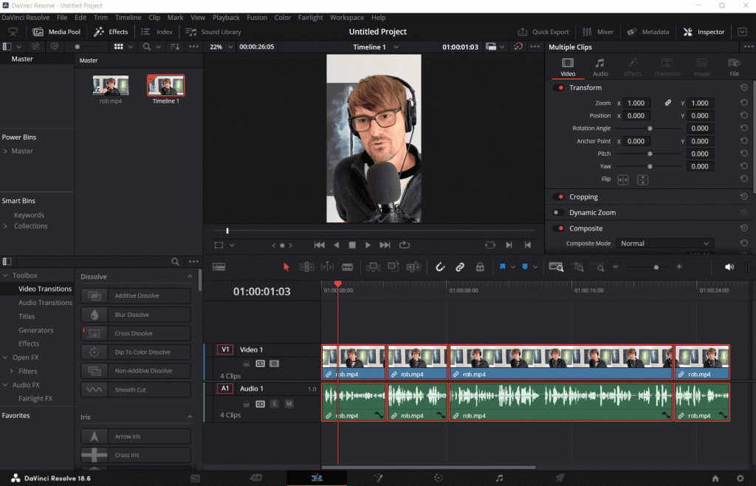
Task: Open Timeline View Options icon
Action: point(219,267)
